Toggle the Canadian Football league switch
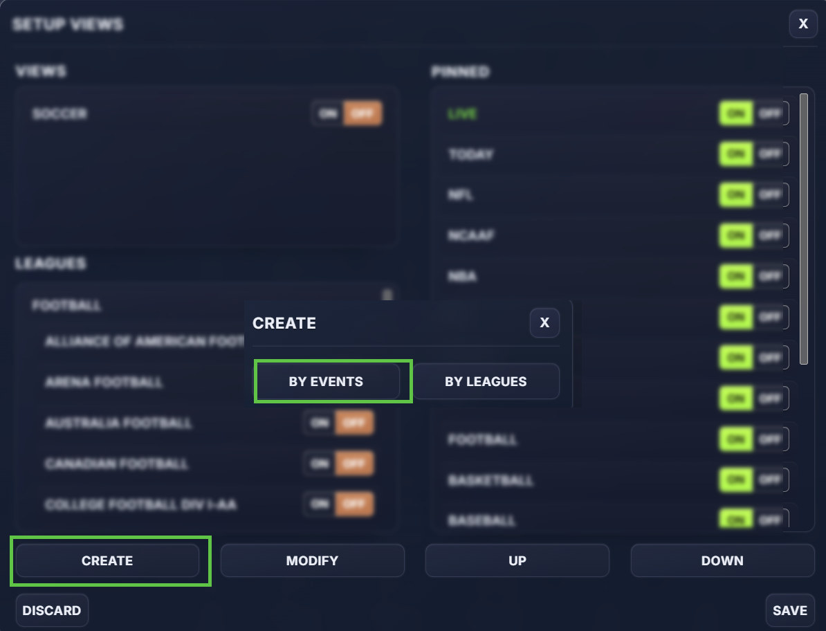The height and width of the screenshot is (631, 826). point(339,463)
